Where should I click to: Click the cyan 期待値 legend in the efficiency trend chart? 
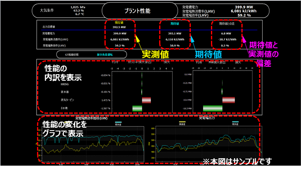tap(118, 123)
